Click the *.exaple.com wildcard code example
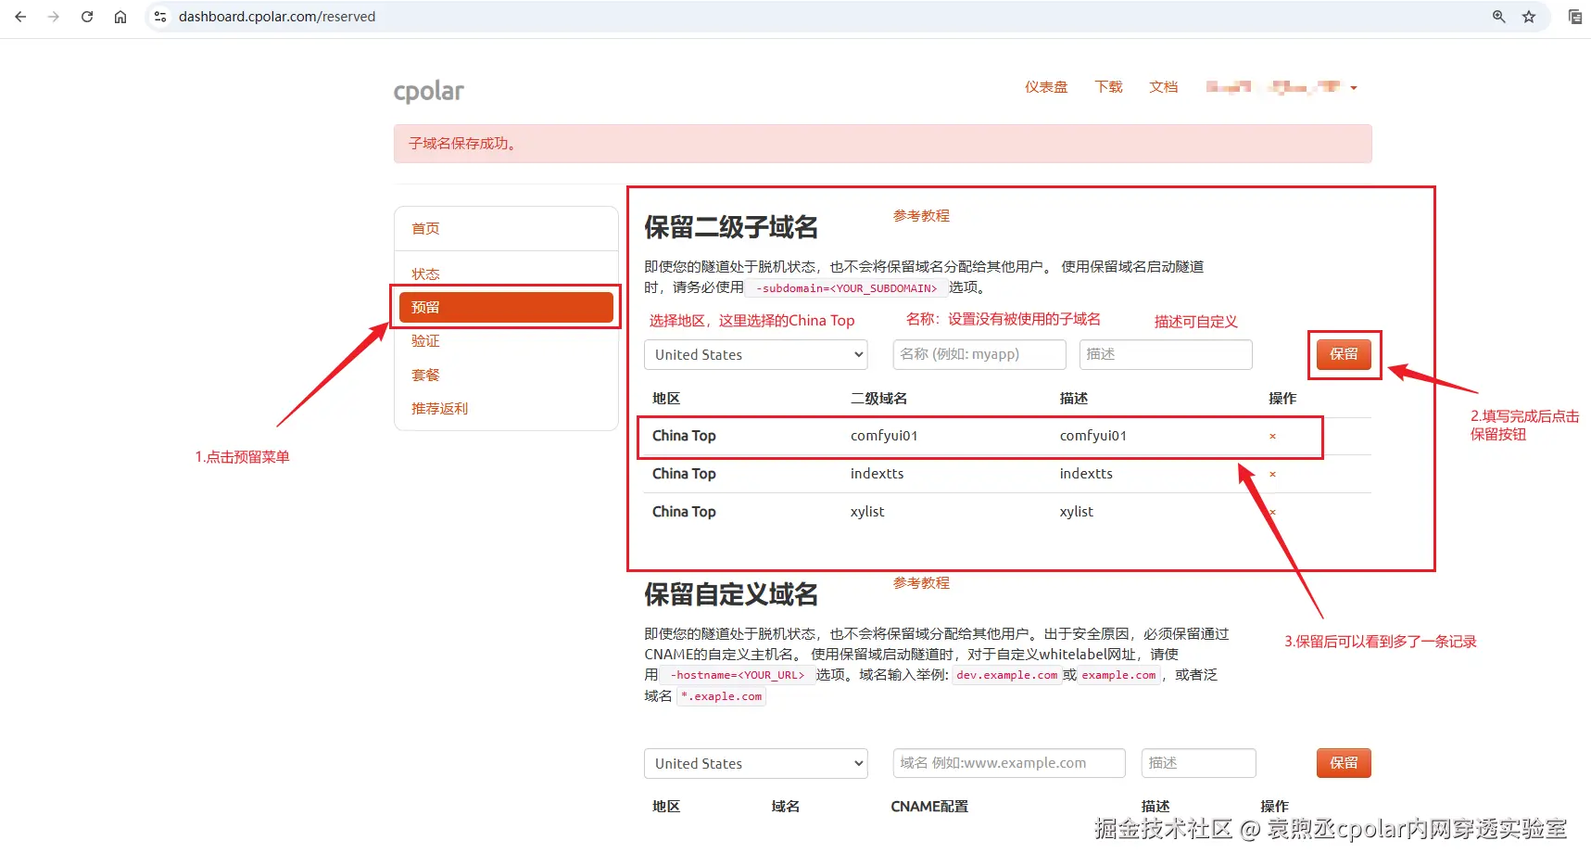The width and height of the screenshot is (1591, 866). pos(721,696)
